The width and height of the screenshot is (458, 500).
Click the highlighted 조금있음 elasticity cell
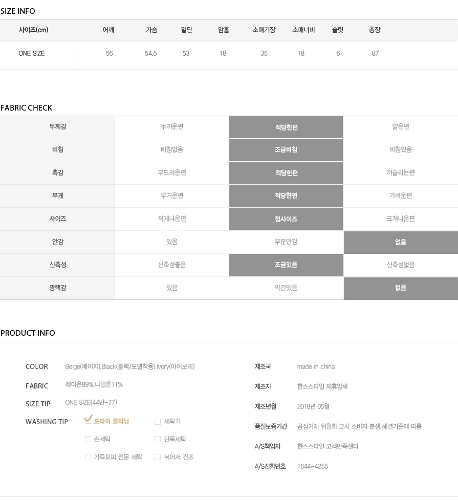click(286, 265)
